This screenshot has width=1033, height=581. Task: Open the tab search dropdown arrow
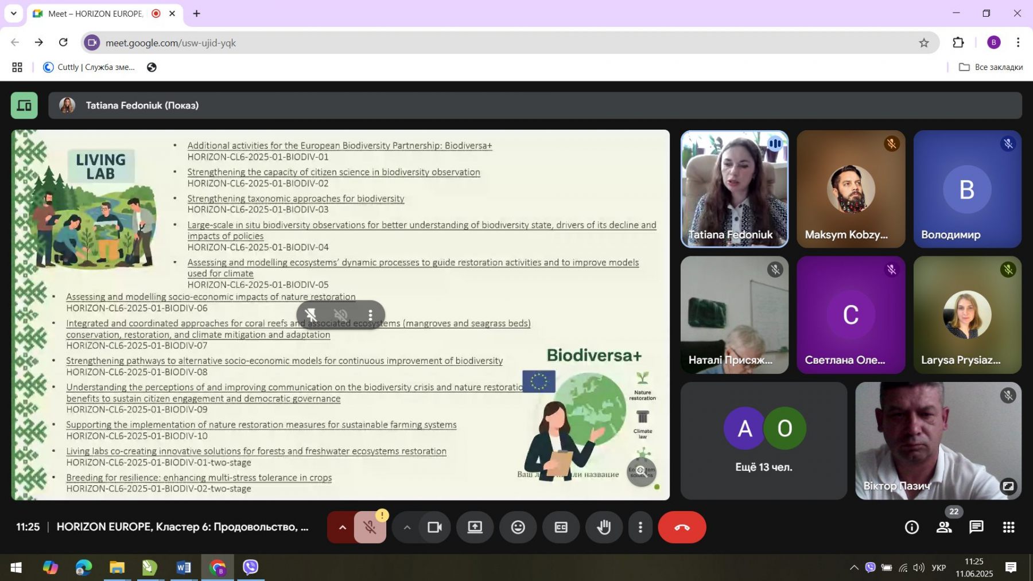tap(13, 13)
